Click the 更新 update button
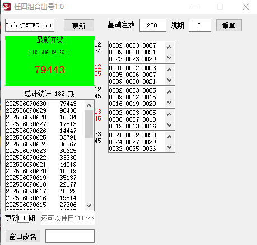The image size is (257, 245). pyautogui.click(x=79, y=25)
